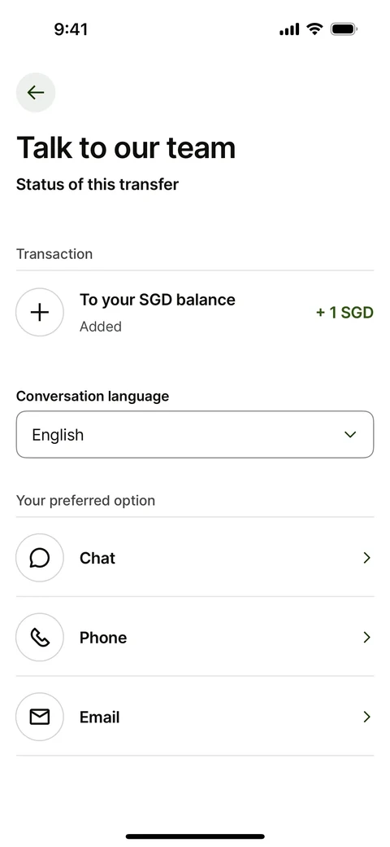Tap the battery indicator icon
The height and width of the screenshot is (847, 390).
(x=344, y=29)
